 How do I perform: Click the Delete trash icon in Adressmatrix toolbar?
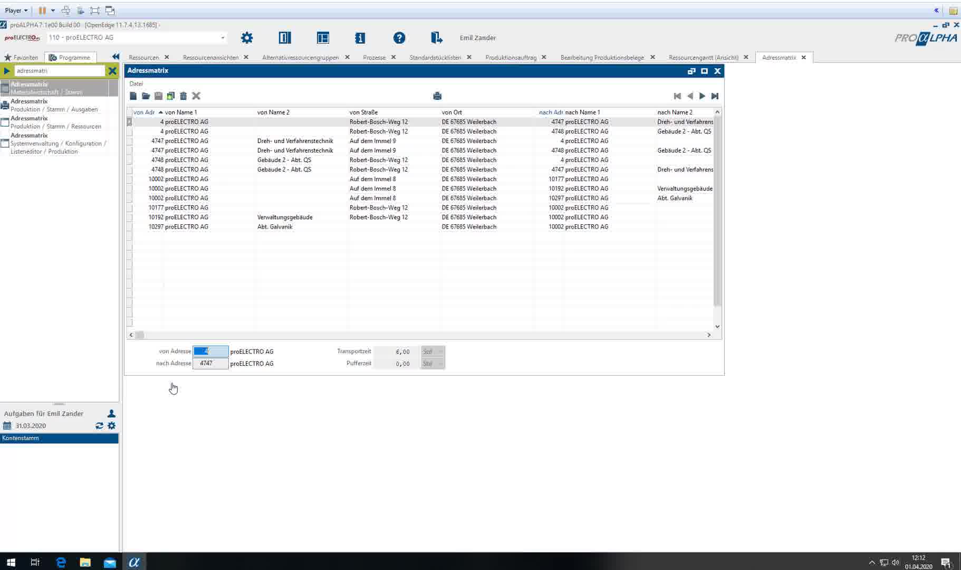[184, 96]
